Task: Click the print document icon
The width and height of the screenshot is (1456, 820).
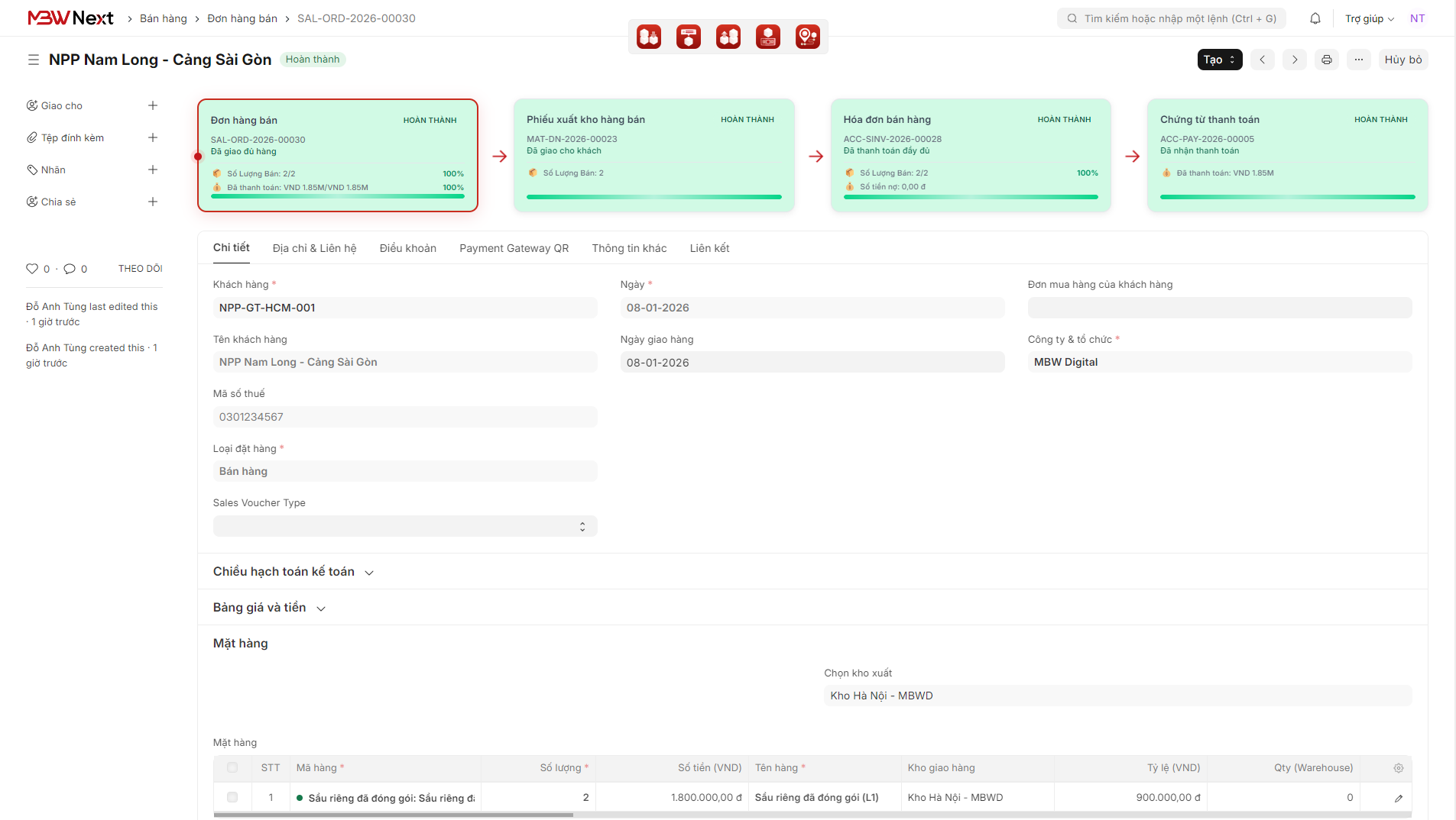Action: tap(1326, 60)
